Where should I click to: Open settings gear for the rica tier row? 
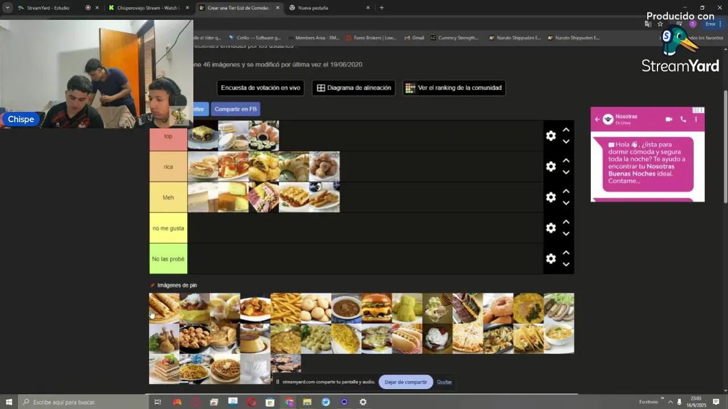(x=551, y=166)
